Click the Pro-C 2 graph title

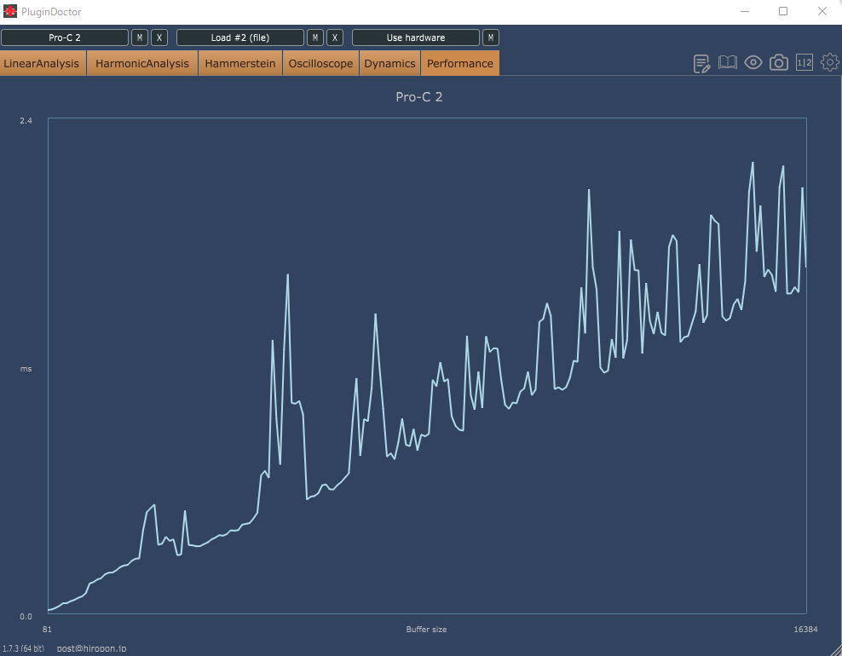point(418,97)
